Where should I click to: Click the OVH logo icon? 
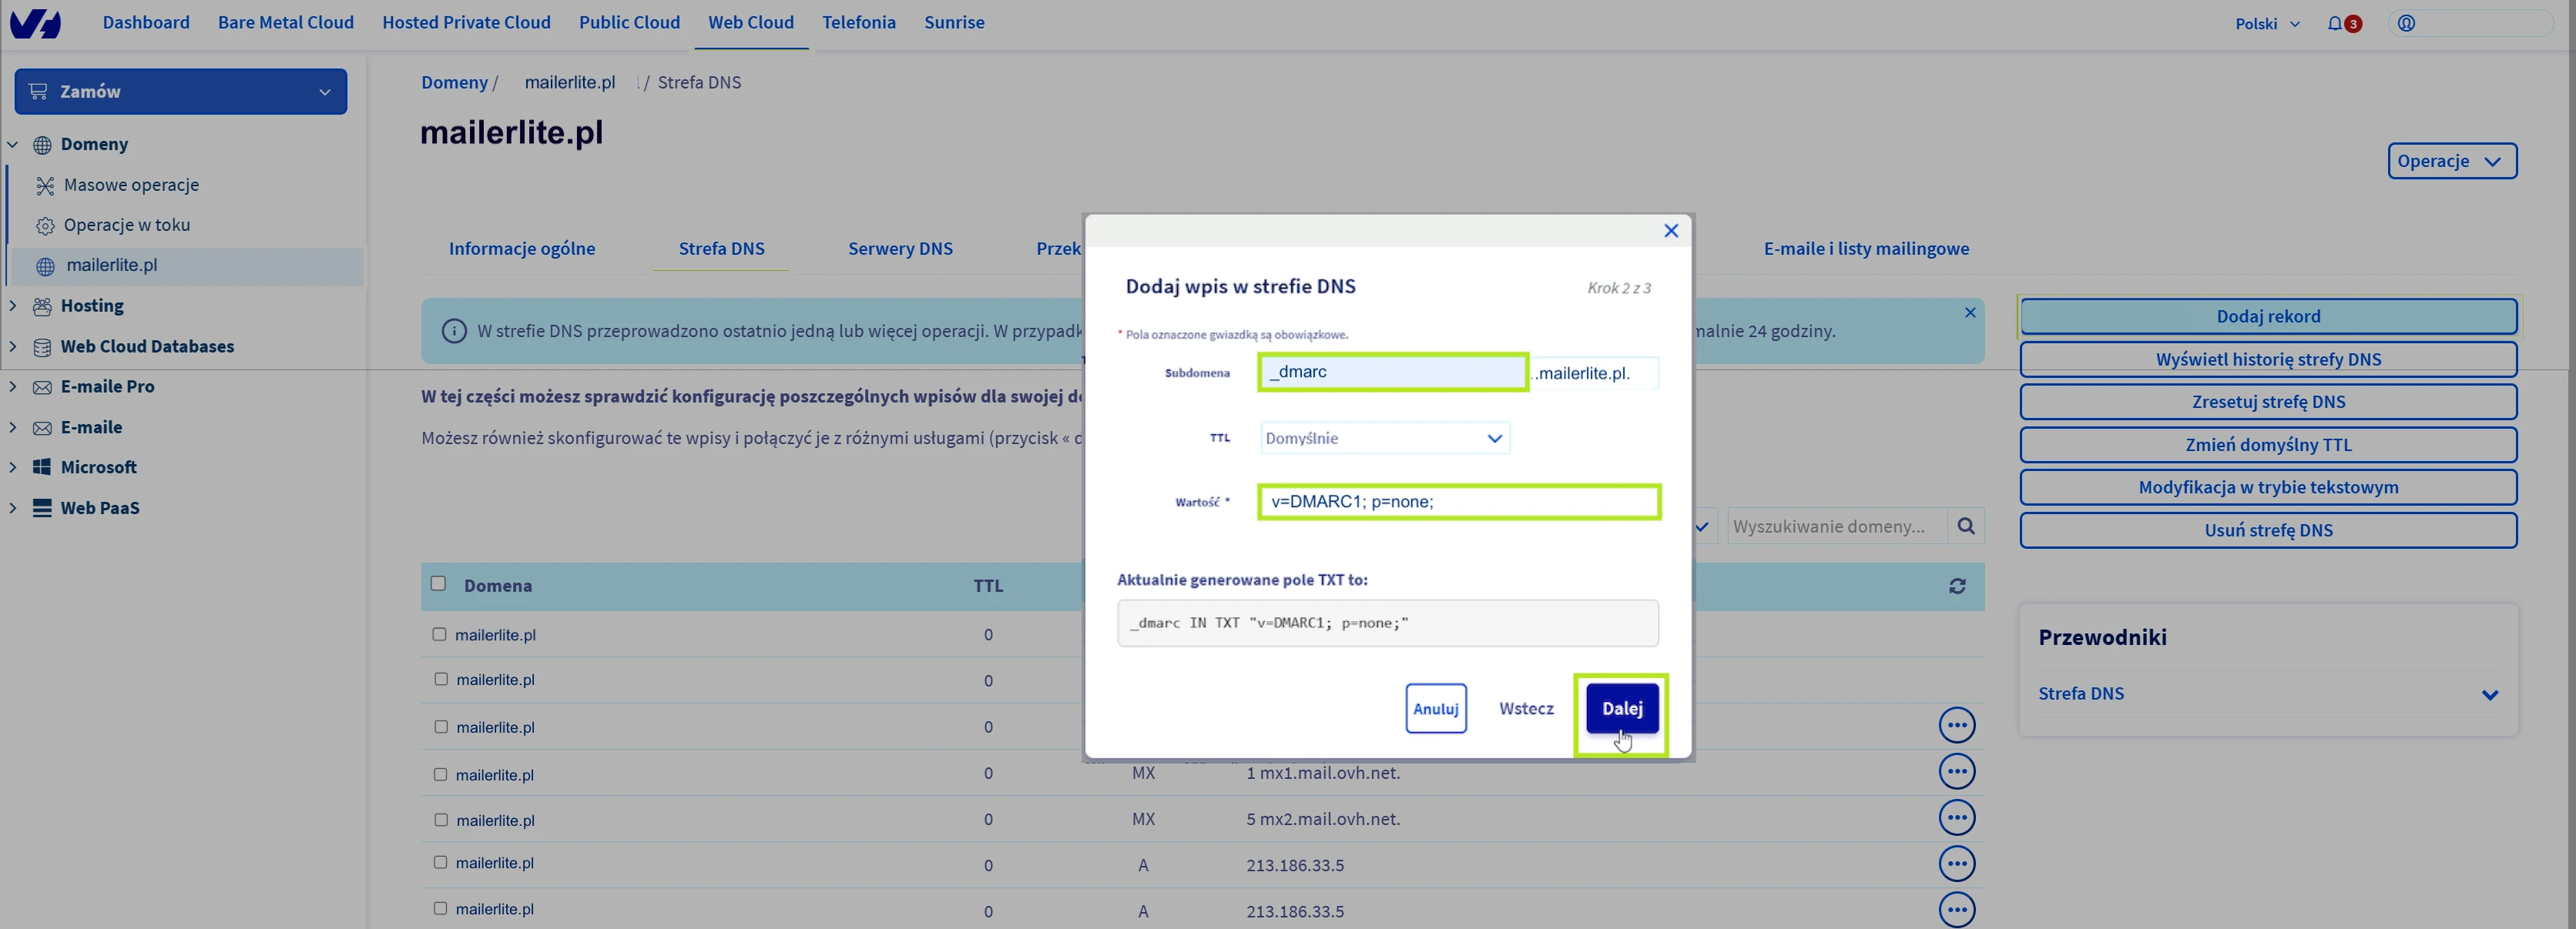36,23
